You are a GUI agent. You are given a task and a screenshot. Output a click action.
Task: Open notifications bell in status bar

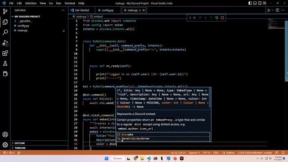coord(283,153)
